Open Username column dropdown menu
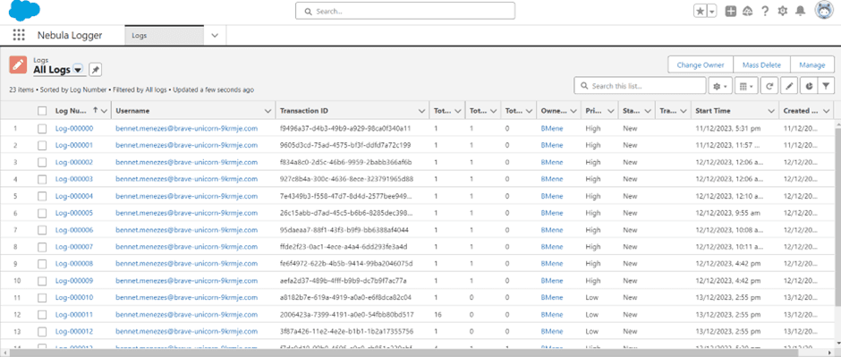This screenshot has height=357, width=841. click(268, 111)
